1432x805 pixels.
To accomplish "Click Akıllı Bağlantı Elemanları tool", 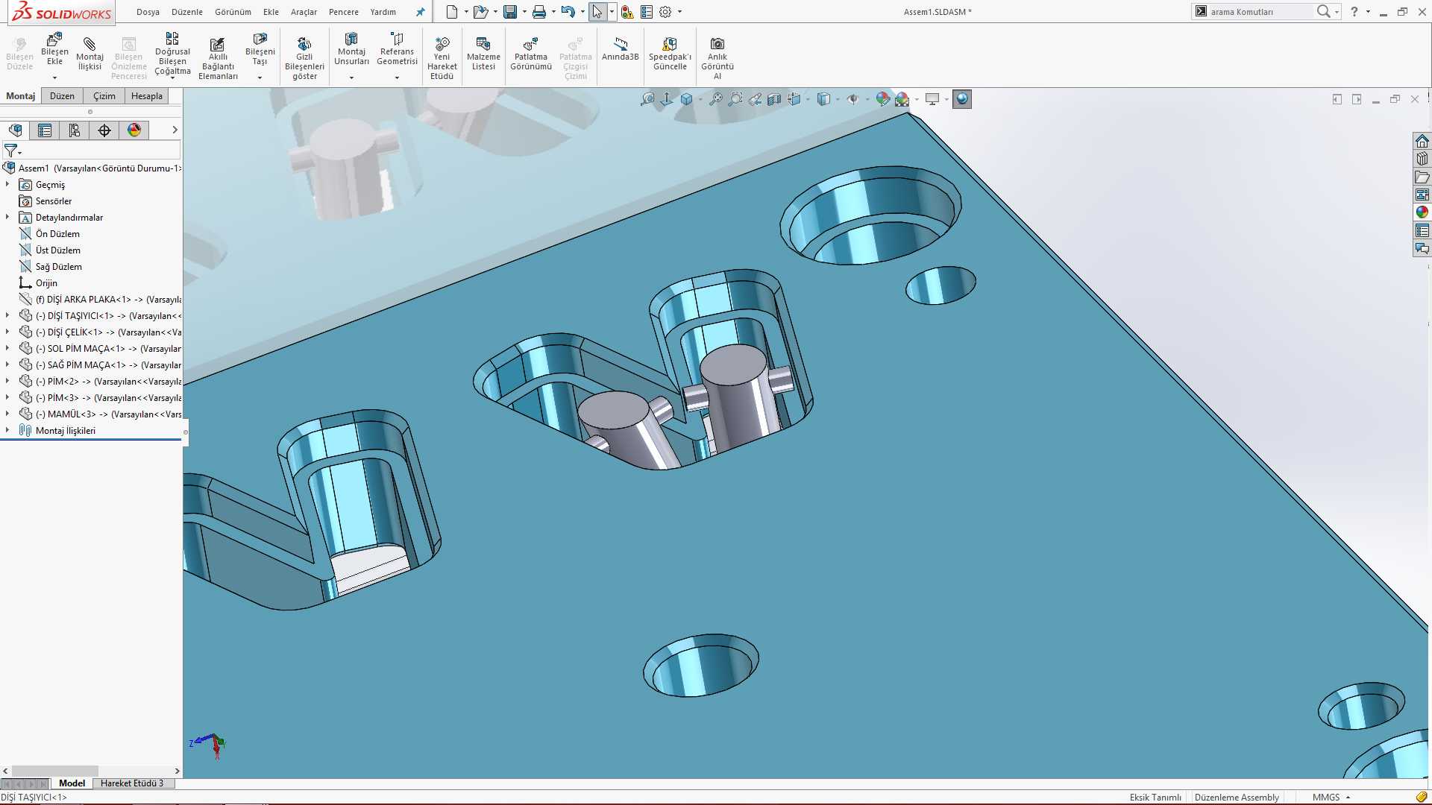I will [218, 59].
